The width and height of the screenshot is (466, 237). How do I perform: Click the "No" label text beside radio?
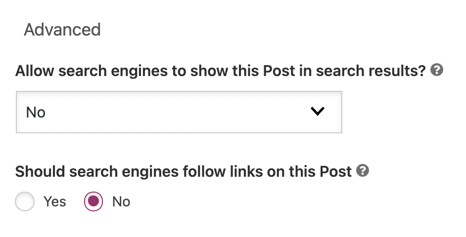point(121,201)
